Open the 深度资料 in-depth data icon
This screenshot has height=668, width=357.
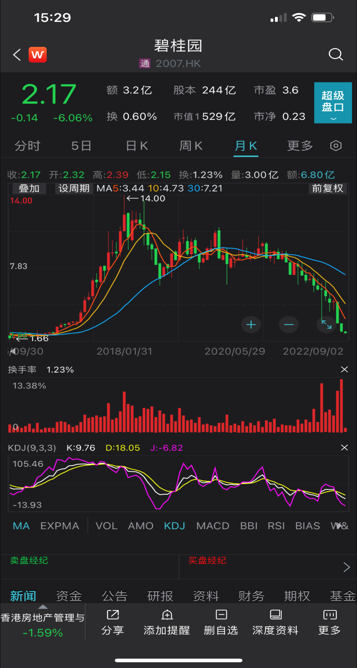pos(276,615)
